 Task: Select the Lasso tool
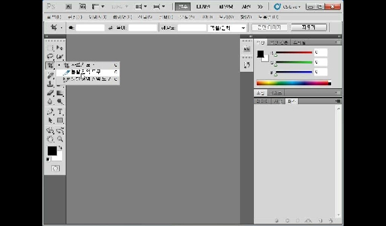[x=50, y=57]
